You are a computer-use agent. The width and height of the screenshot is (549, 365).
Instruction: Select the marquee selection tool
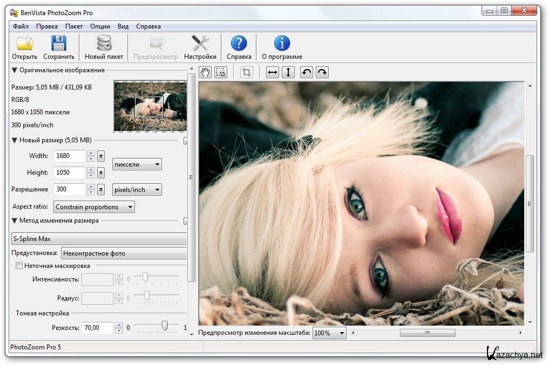221,72
